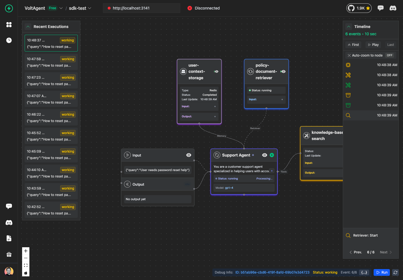Click the Output node arrows icon
Viewport: 403px width, 280px height.
tap(127, 184)
